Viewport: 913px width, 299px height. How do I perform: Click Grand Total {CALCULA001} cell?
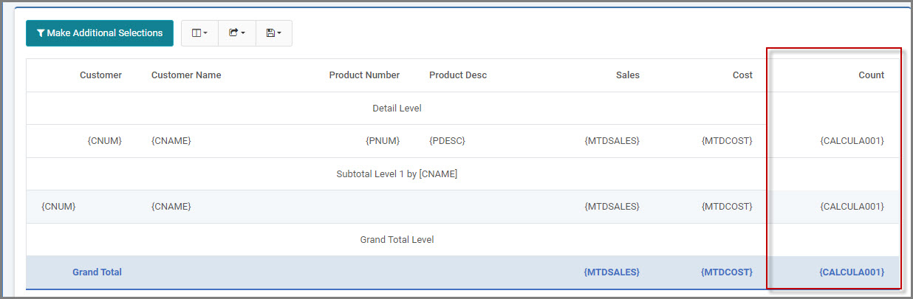pyautogui.click(x=852, y=272)
